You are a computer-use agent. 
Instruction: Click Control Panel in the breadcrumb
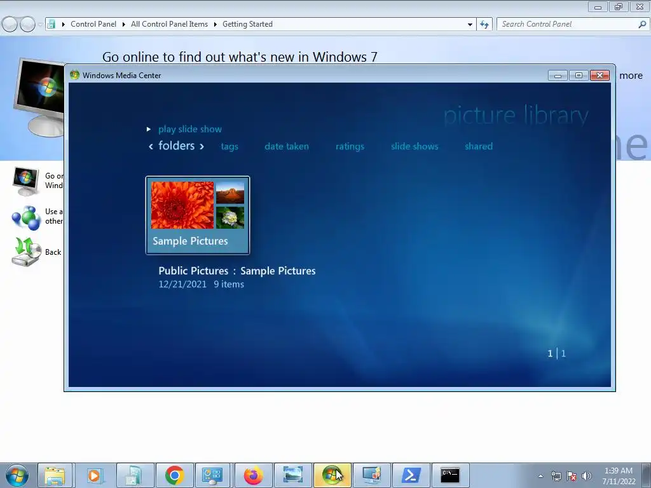[93, 24]
